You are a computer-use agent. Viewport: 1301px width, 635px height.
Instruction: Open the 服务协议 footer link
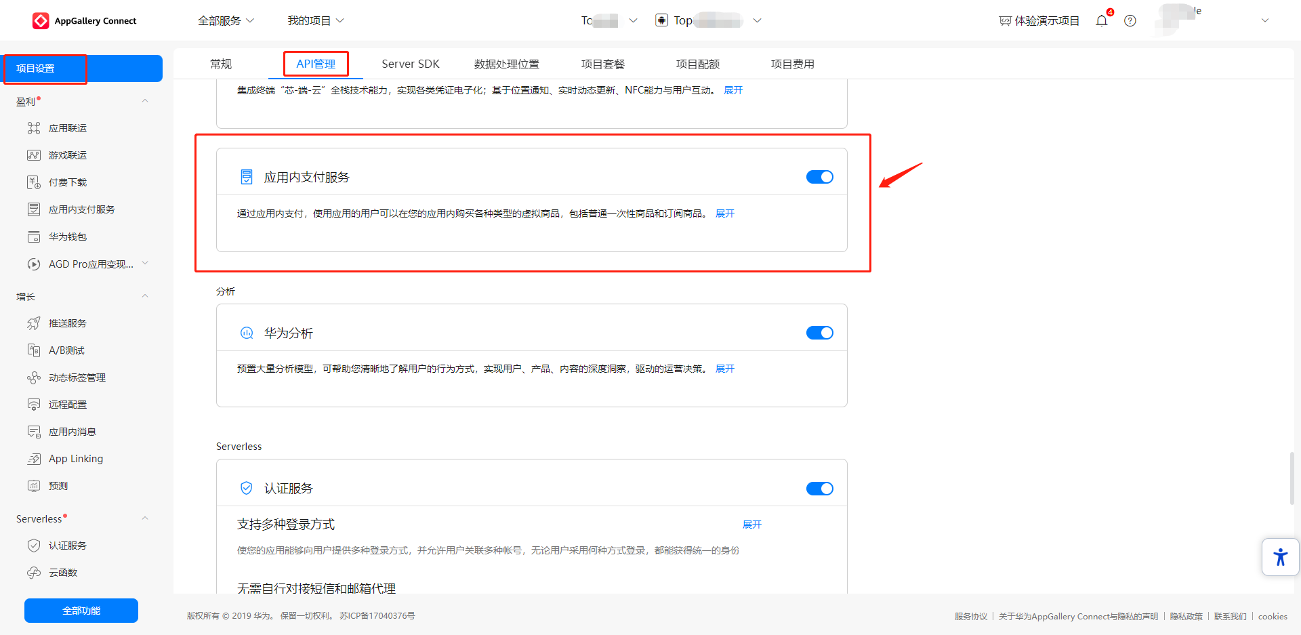[x=971, y=616]
